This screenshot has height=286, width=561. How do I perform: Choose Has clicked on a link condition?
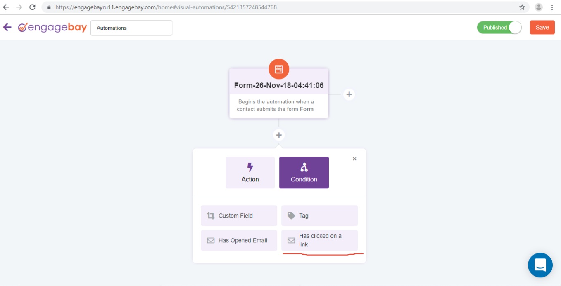pos(319,240)
